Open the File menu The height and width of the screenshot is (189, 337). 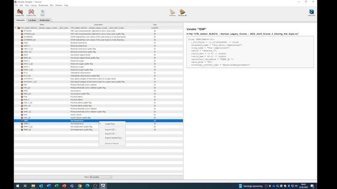[16, 5]
